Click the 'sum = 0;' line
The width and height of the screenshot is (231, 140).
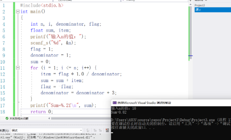click(40, 61)
